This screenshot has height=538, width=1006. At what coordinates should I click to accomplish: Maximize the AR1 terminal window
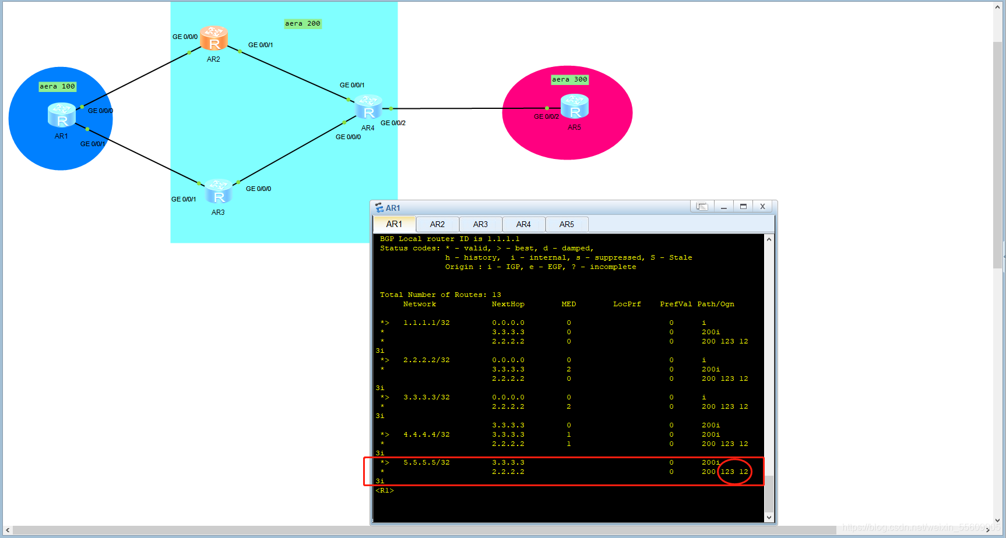point(743,207)
